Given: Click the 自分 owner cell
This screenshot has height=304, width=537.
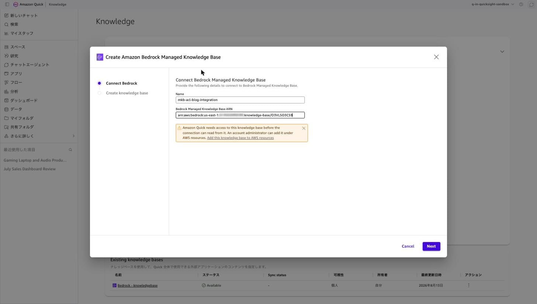Looking at the screenshot, I should coord(378,286).
